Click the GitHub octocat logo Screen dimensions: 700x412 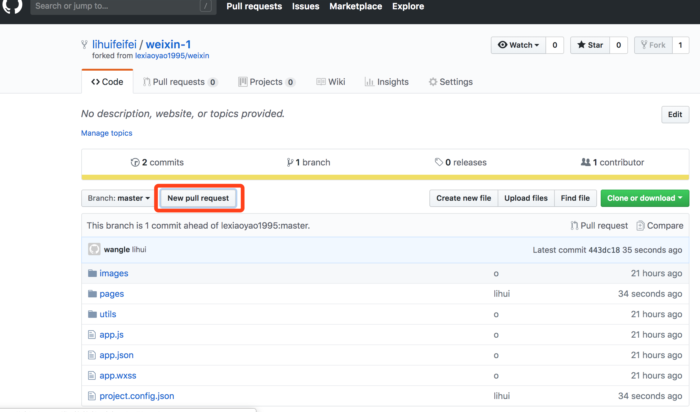pyautogui.click(x=12, y=6)
